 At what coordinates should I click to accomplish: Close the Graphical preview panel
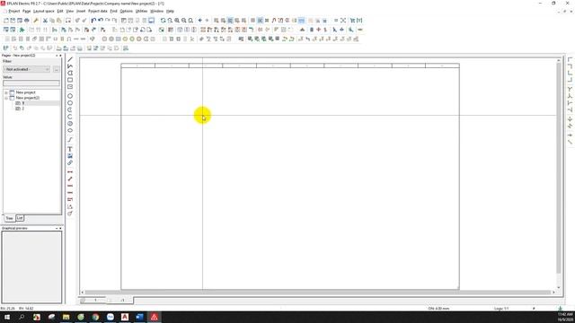[60, 228]
